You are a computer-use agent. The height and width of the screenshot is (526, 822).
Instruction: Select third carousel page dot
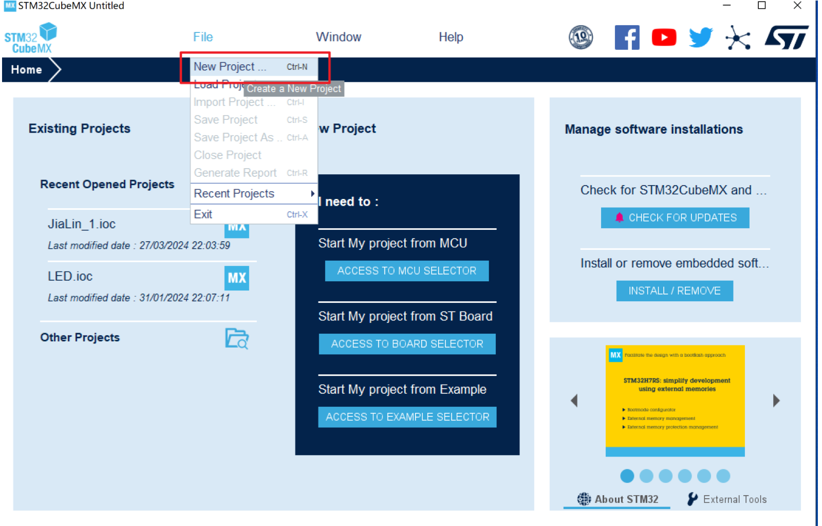[x=665, y=476]
